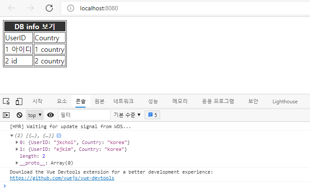Open the top context dropdown
This screenshot has width=310, height=192.
pos(35,115)
